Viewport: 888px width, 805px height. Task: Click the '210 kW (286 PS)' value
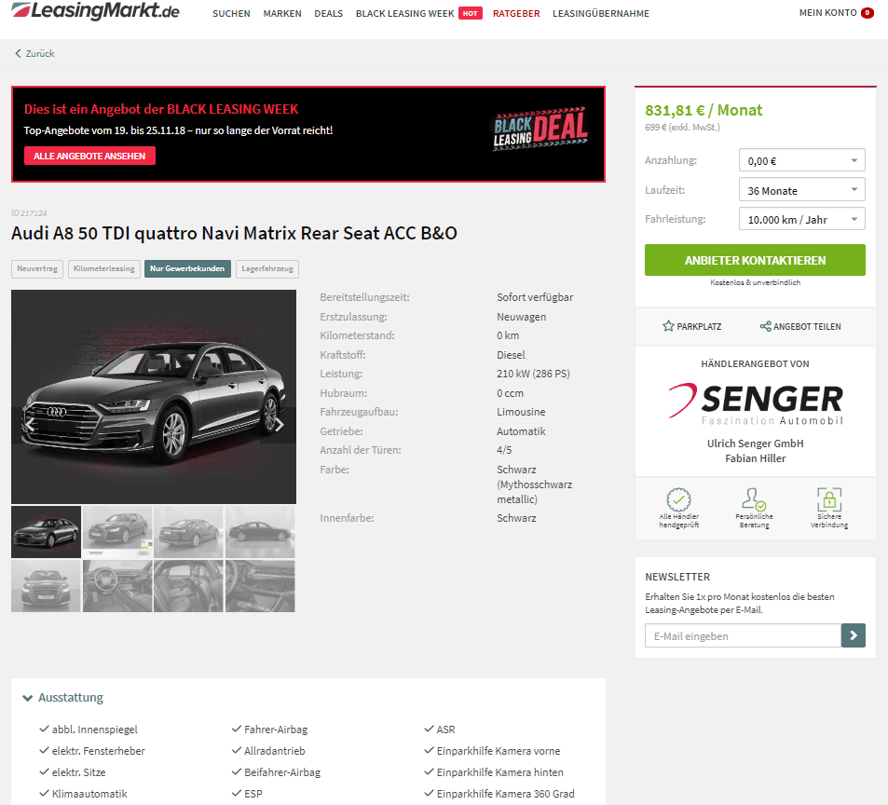point(534,374)
